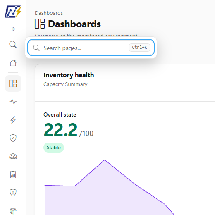Click the magnifier icon inside search box
The height and width of the screenshot is (215, 215).
[36, 48]
